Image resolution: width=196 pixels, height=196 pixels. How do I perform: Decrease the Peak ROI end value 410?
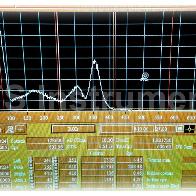(56, 168)
